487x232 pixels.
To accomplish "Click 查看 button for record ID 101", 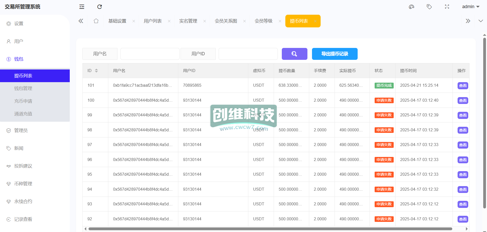I will 463,86.
